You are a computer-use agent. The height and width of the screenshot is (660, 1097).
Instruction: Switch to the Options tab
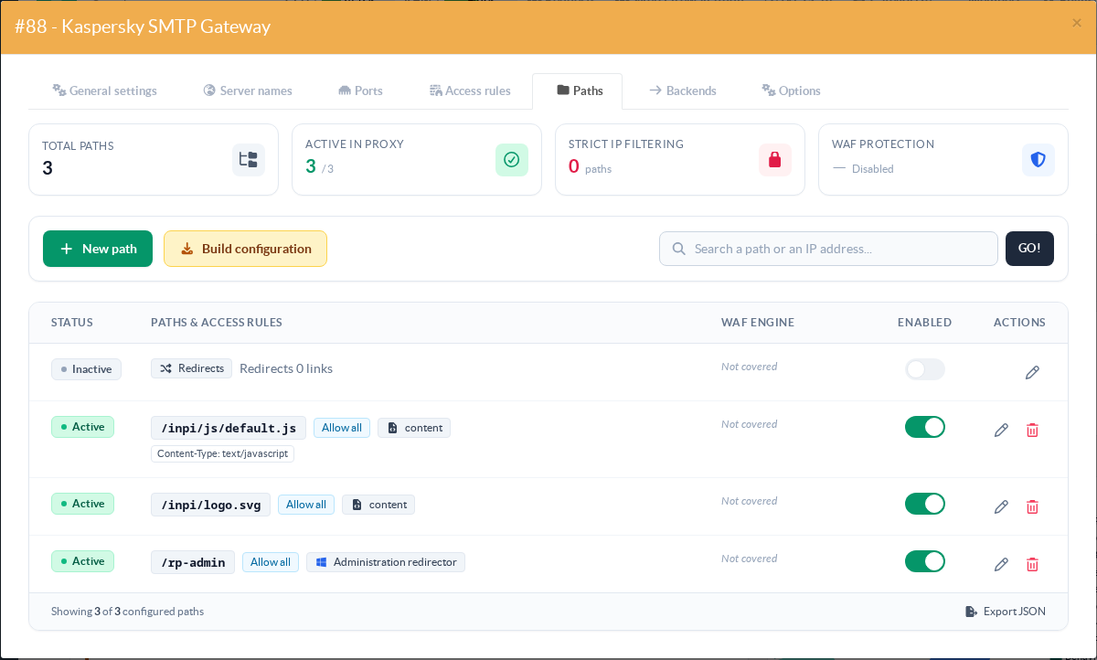(791, 90)
